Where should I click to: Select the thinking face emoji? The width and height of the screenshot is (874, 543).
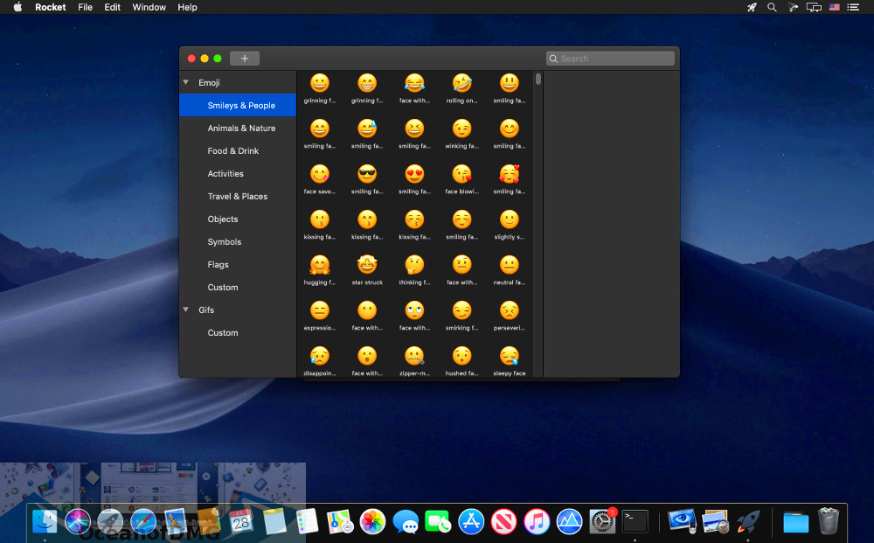pos(414,264)
